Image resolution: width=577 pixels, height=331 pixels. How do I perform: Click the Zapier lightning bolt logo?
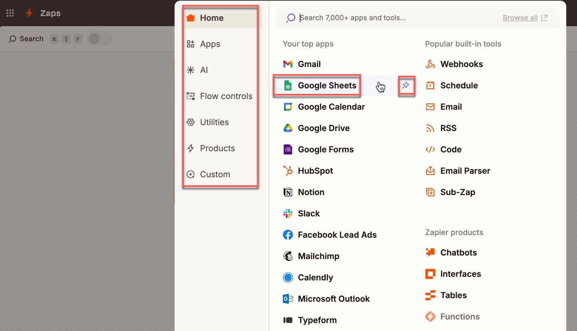(x=29, y=13)
